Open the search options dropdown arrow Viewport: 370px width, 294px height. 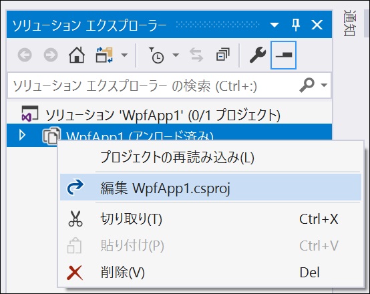(x=324, y=85)
